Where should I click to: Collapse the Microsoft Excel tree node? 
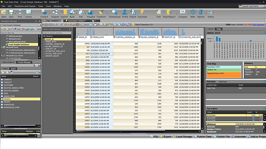coord(2,47)
